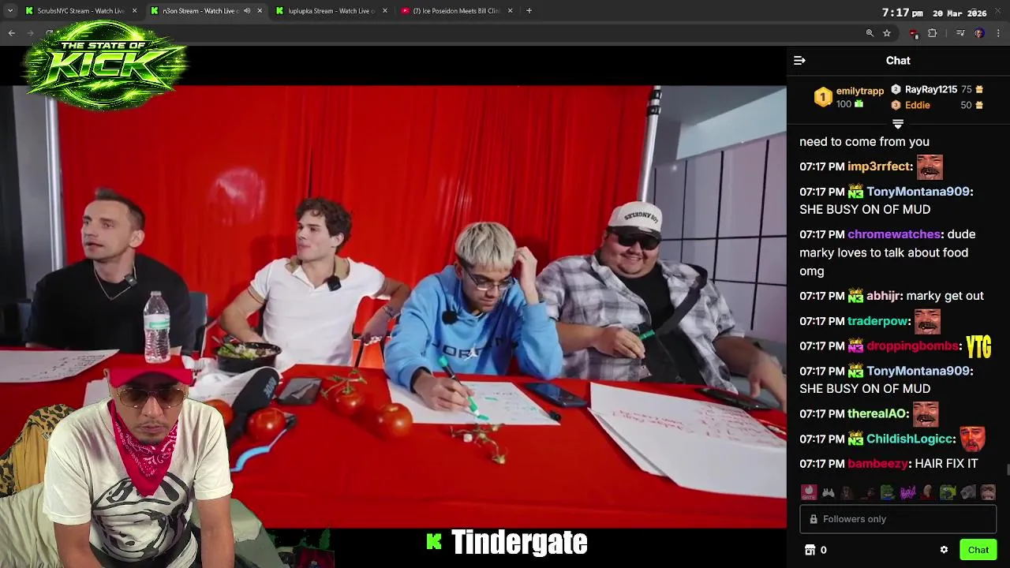The width and height of the screenshot is (1010, 568).
Task: Click username imp3rrfect in chat
Action: click(x=880, y=166)
